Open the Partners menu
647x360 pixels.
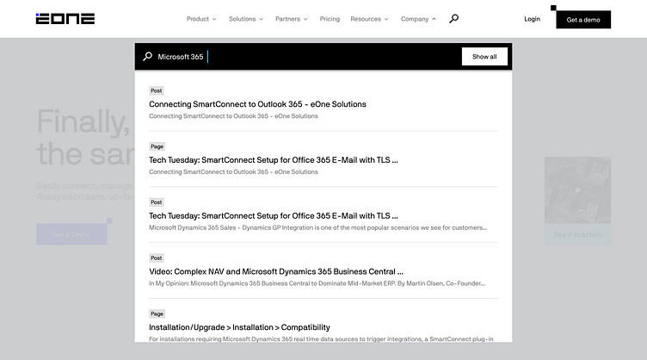287,19
